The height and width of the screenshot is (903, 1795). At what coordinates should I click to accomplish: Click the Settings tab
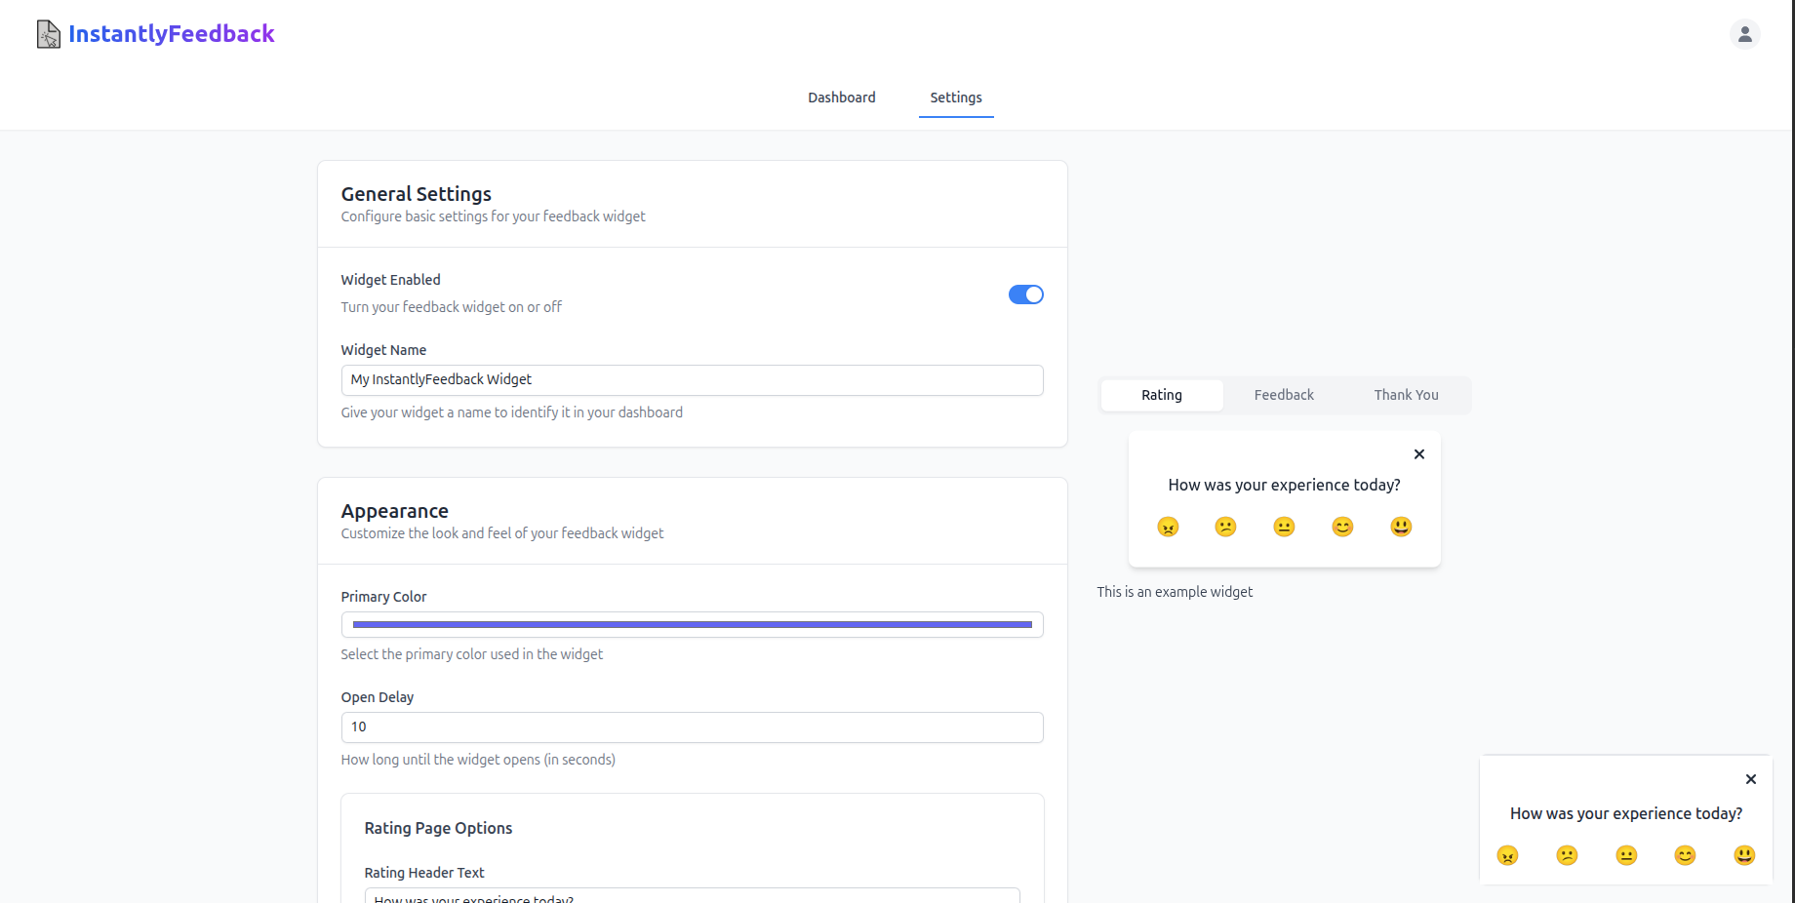(x=955, y=98)
